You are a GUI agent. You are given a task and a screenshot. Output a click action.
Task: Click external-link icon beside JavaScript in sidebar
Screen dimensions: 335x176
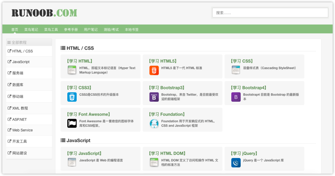[x=9, y=62]
